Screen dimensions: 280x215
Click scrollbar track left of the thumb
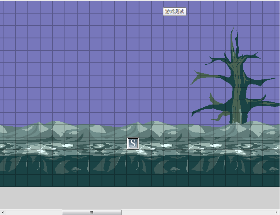tap(33, 212)
